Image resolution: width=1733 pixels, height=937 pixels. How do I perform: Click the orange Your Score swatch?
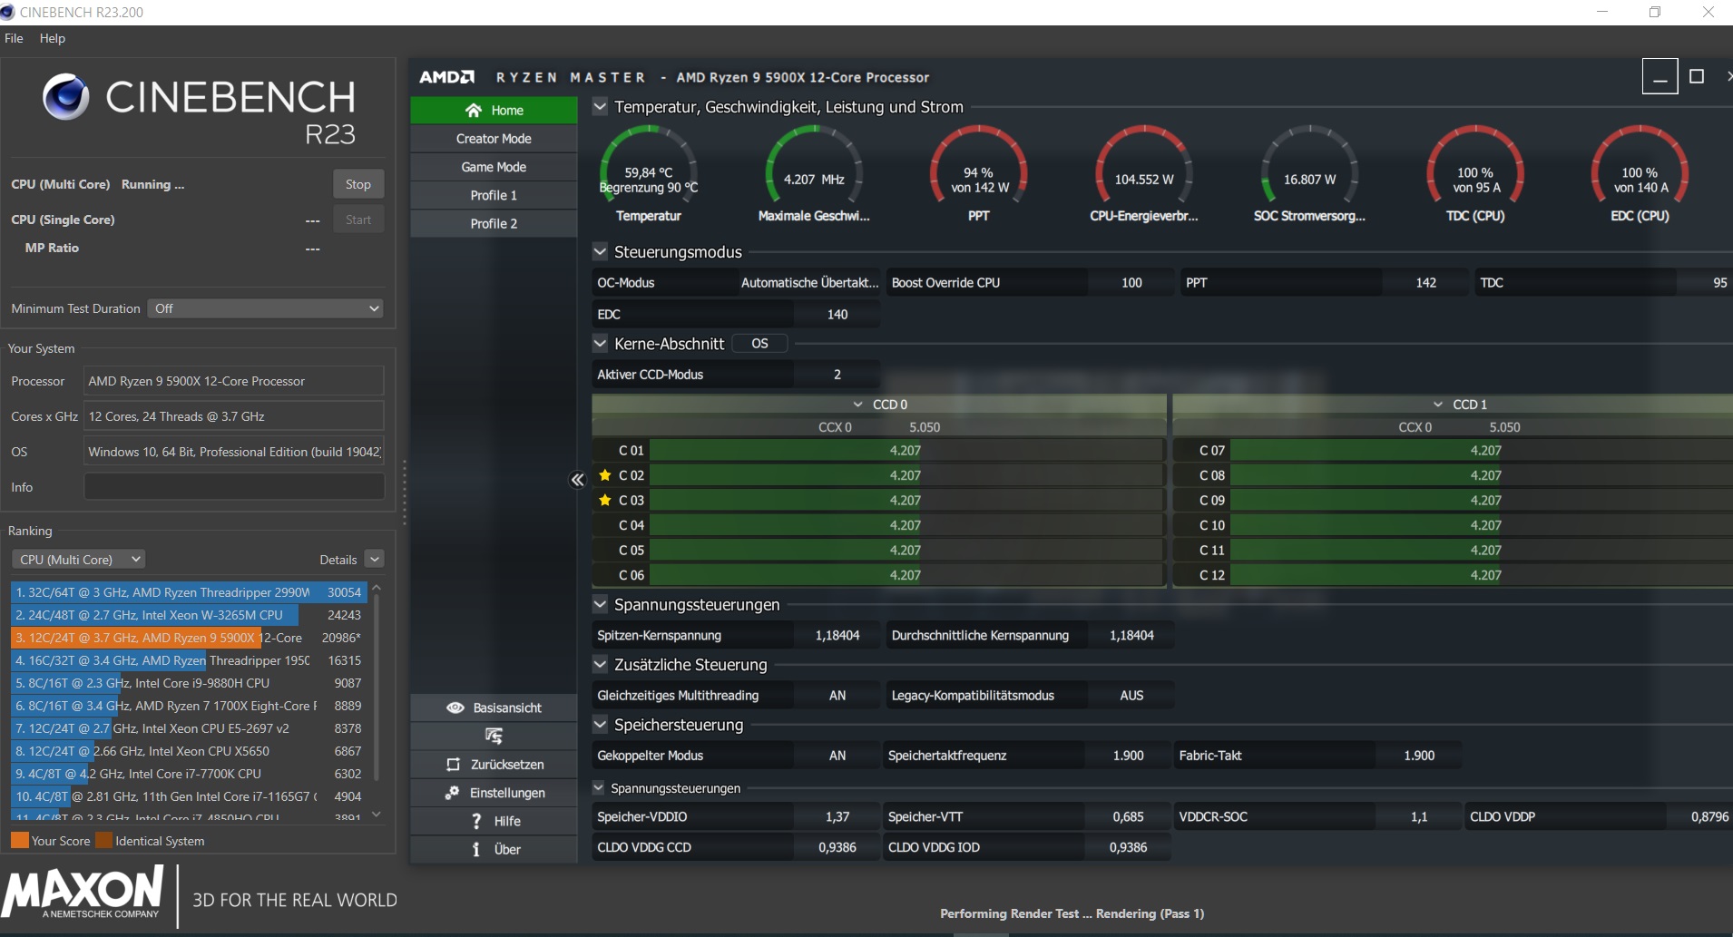click(19, 841)
